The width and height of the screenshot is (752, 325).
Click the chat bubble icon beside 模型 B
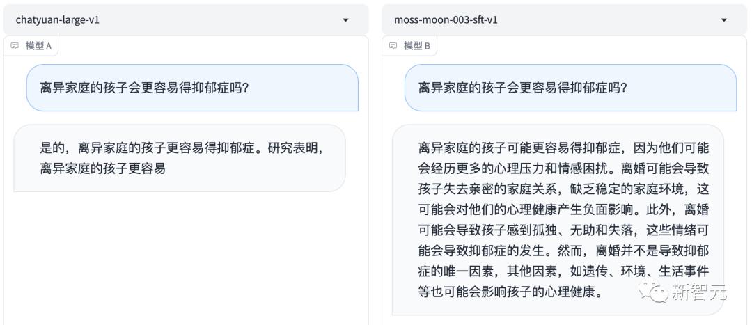pos(393,46)
